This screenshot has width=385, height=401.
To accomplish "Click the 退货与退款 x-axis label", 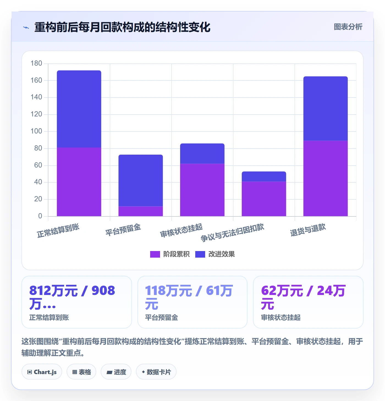I will [x=308, y=230].
